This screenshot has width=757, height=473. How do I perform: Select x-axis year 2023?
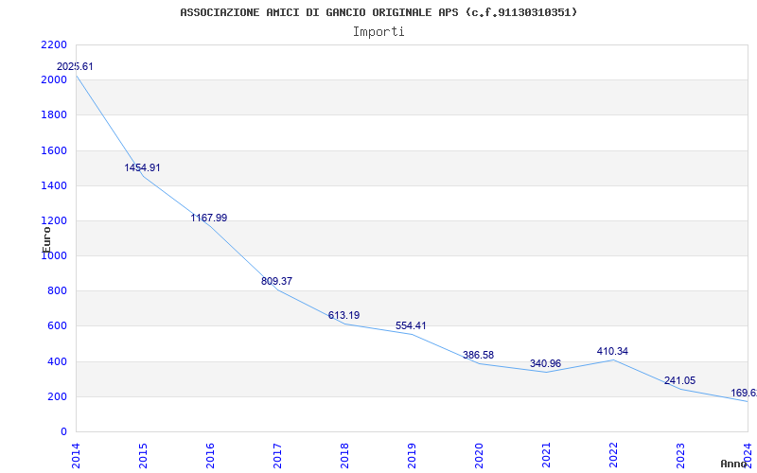click(680, 455)
